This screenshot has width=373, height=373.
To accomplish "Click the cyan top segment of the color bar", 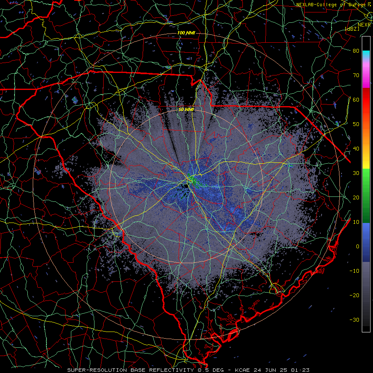I will coord(366,54).
